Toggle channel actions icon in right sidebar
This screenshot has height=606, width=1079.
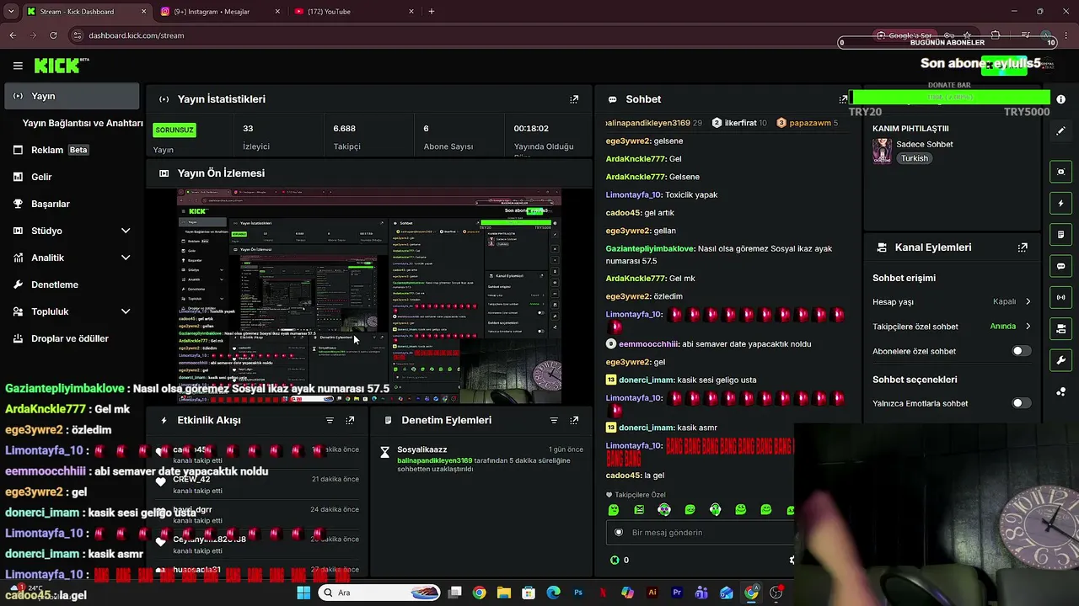[x=1060, y=328]
